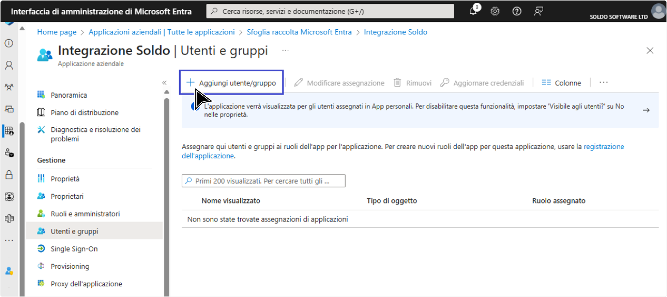The width and height of the screenshot is (667, 297).
Task: Click the trash Rimuovi icon
Action: [397, 82]
